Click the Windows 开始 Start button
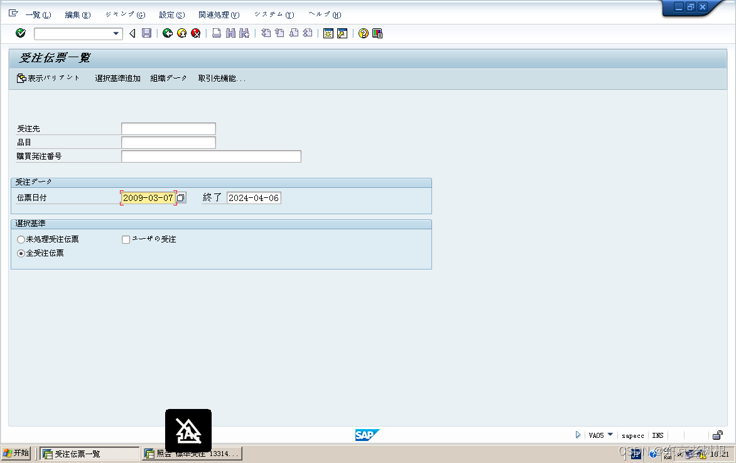The image size is (736, 463). pos(16,453)
